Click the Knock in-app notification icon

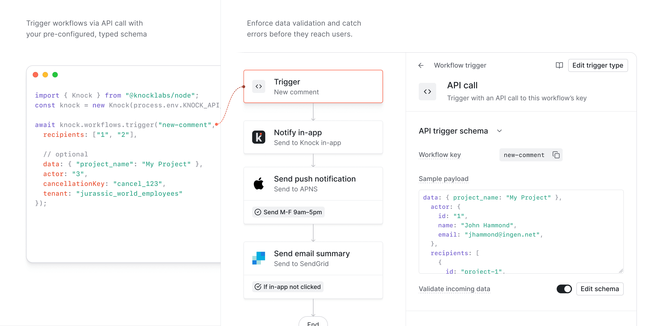click(x=258, y=137)
